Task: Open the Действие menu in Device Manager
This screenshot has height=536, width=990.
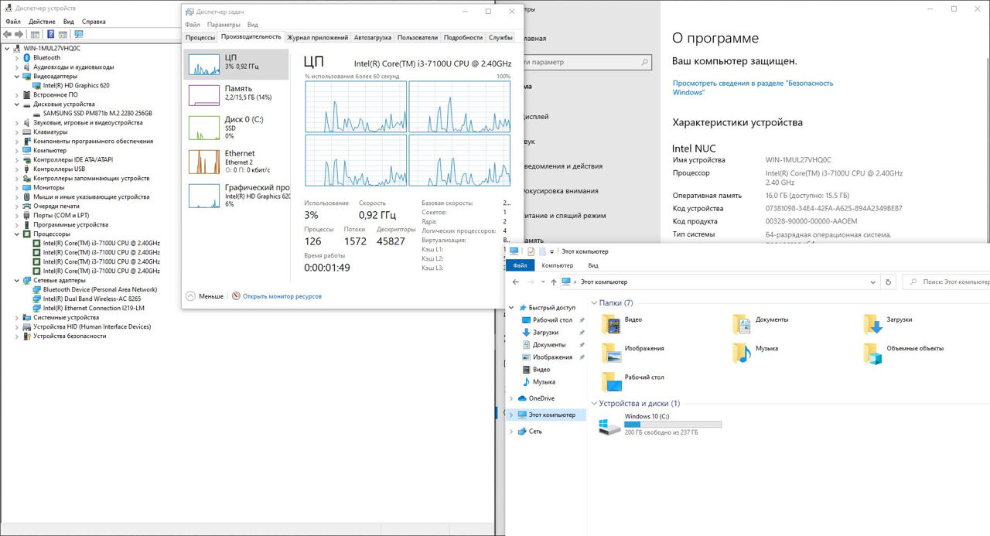Action: click(x=42, y=22)
